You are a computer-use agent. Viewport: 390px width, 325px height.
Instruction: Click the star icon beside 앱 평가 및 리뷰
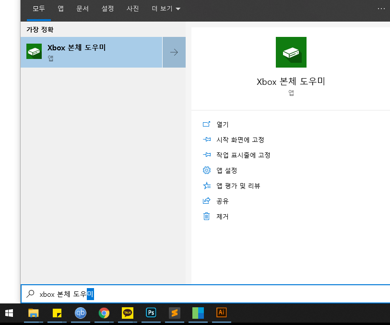click(207, 186)
